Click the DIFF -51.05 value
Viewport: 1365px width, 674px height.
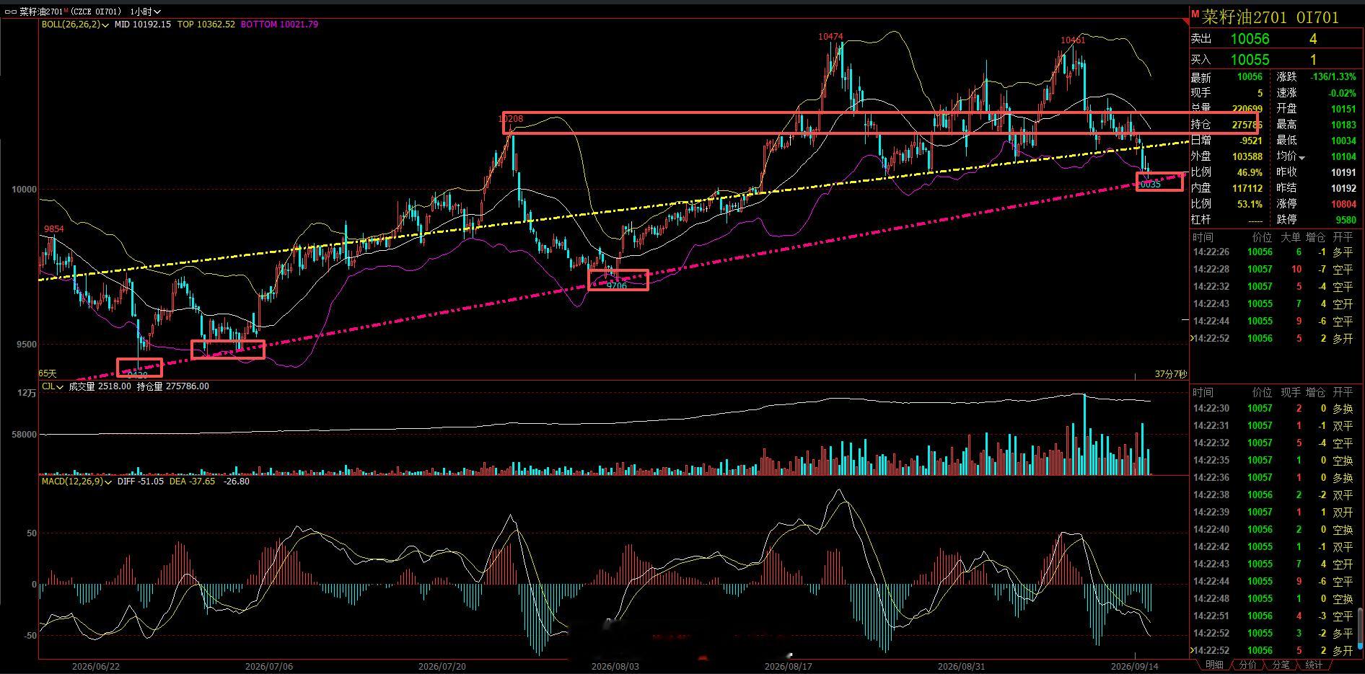[x=141, y=481]
